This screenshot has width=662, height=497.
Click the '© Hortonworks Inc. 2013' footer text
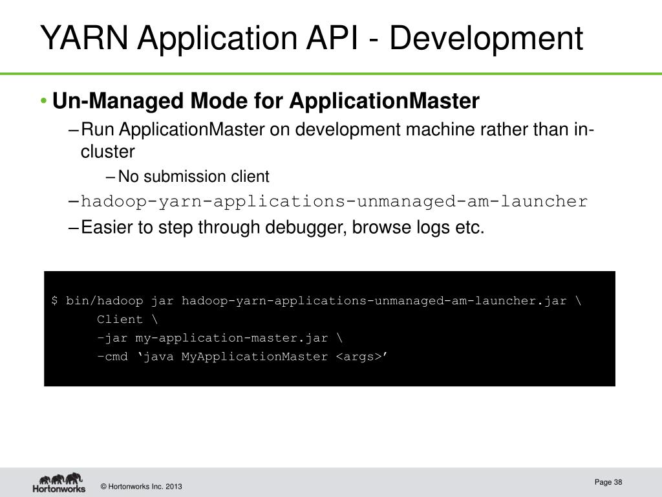coord(141,487)
